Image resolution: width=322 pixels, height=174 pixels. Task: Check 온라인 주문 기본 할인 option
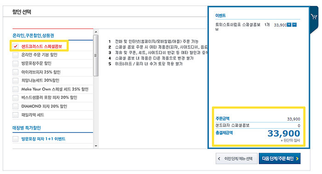pos(15,55)
